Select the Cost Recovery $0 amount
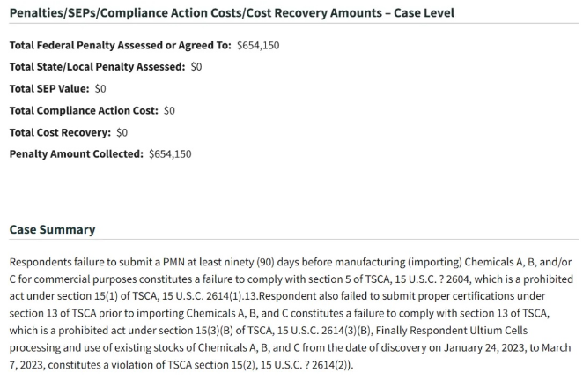Screen dimensions: 583x380 coord(122,133)
